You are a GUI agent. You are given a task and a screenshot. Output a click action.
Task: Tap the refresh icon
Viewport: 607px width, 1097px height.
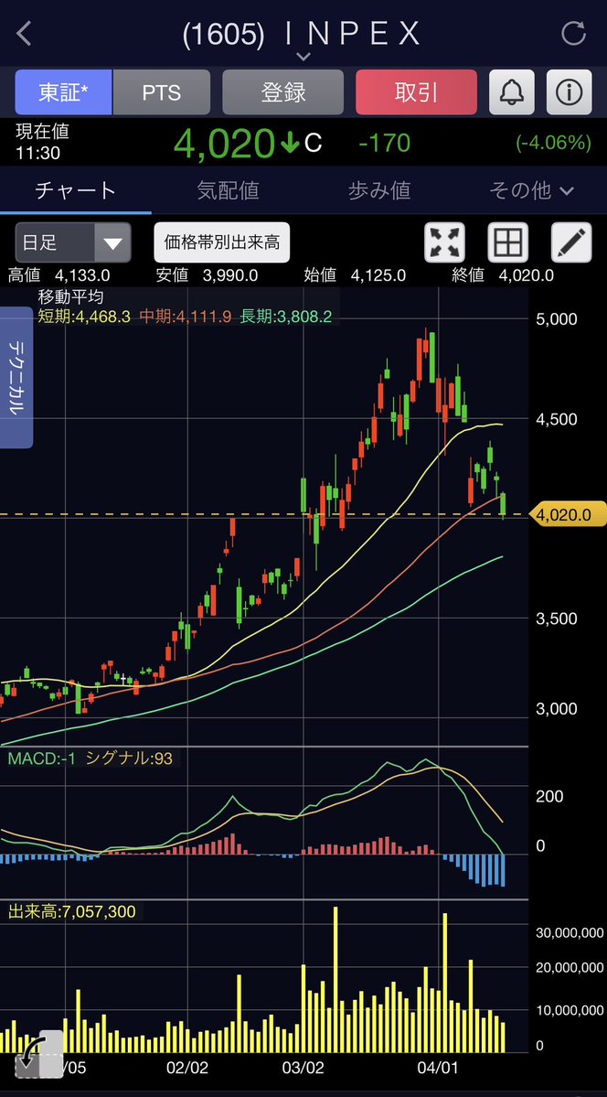click(573, 33)
